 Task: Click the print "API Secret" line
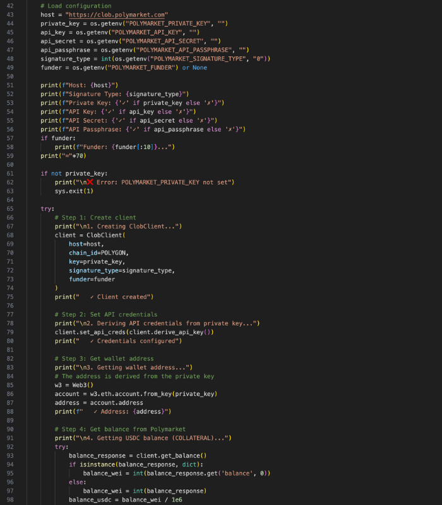coord(129,121)
